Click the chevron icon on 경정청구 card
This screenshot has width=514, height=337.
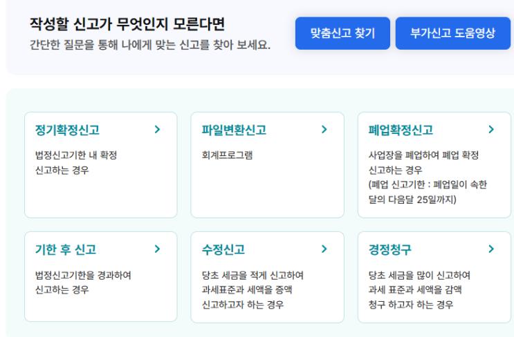tap(490, 249)
